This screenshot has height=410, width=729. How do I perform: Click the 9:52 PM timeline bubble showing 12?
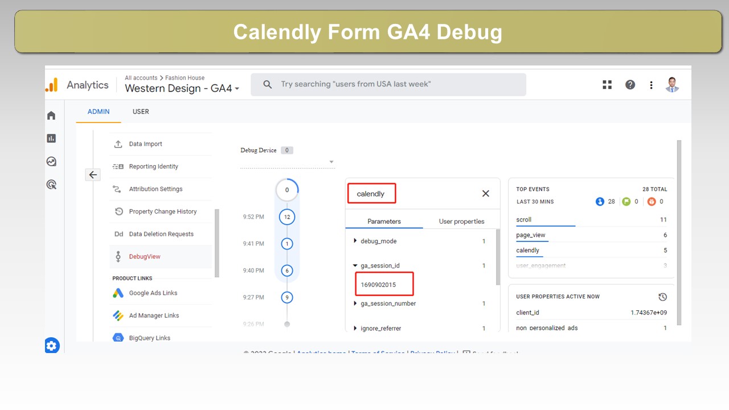287,217
